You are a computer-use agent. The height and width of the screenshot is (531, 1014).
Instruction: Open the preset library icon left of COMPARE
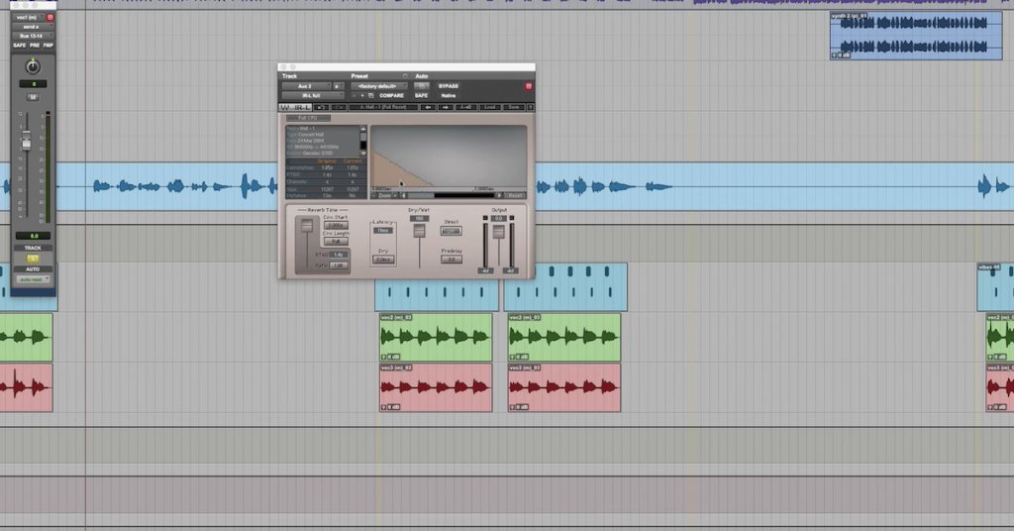[371, 96]
